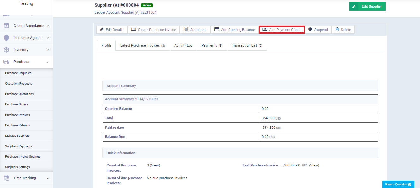Viewport: 420px width, 188px height.
Task: Click the Purchases truck icon
Action: (x=6, y=62)
